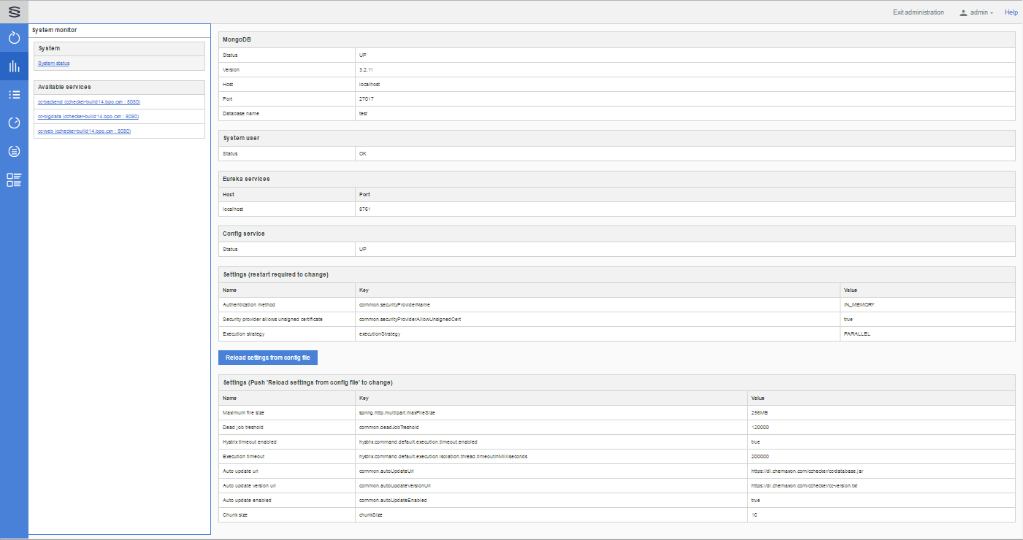Click the Hystrix timeout enabled row name
This screenshot has height=540, width=1023.
click(249, 441)
